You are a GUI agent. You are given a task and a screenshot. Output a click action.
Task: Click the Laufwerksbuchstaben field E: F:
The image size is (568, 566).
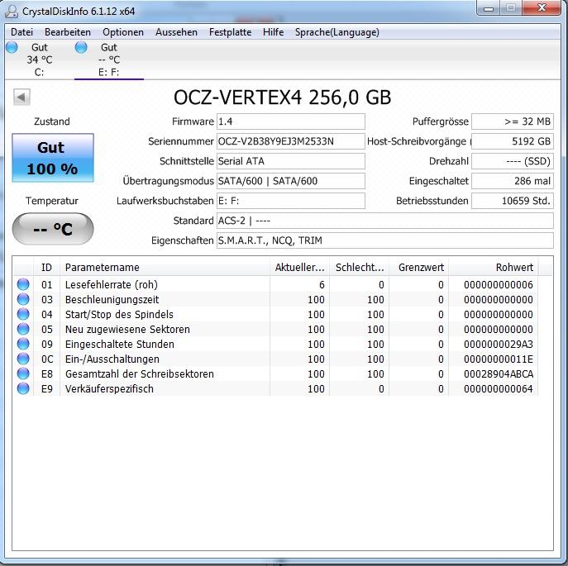pos(291,201)
